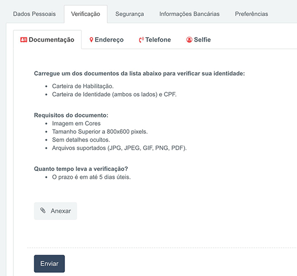Switch to the Endereço sub-tab
Viewport: 297px width, 276px height.
pyautogui.click(x=106, y=40)
